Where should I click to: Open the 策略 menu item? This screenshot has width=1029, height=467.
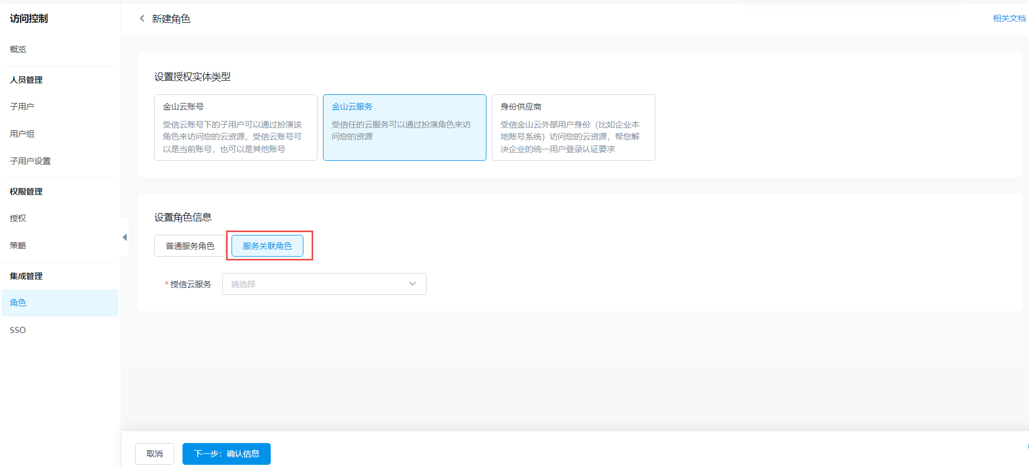[x=18, y=245]
